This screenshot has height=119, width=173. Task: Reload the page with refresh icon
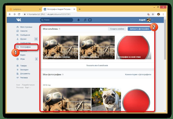(x=19, y=14)
